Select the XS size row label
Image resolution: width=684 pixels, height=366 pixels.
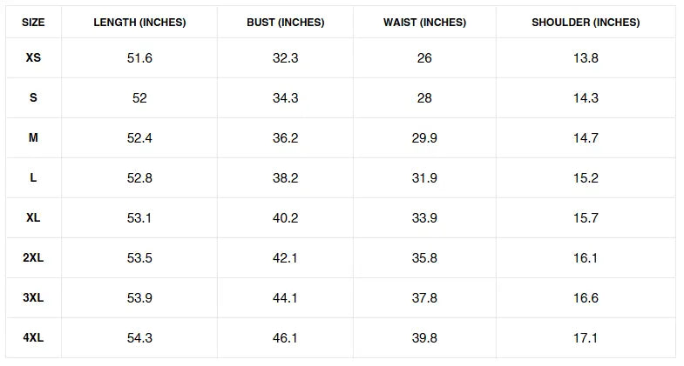[x=33, y=57]
